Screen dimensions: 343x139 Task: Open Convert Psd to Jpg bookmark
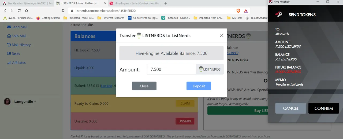pos(143,18)
